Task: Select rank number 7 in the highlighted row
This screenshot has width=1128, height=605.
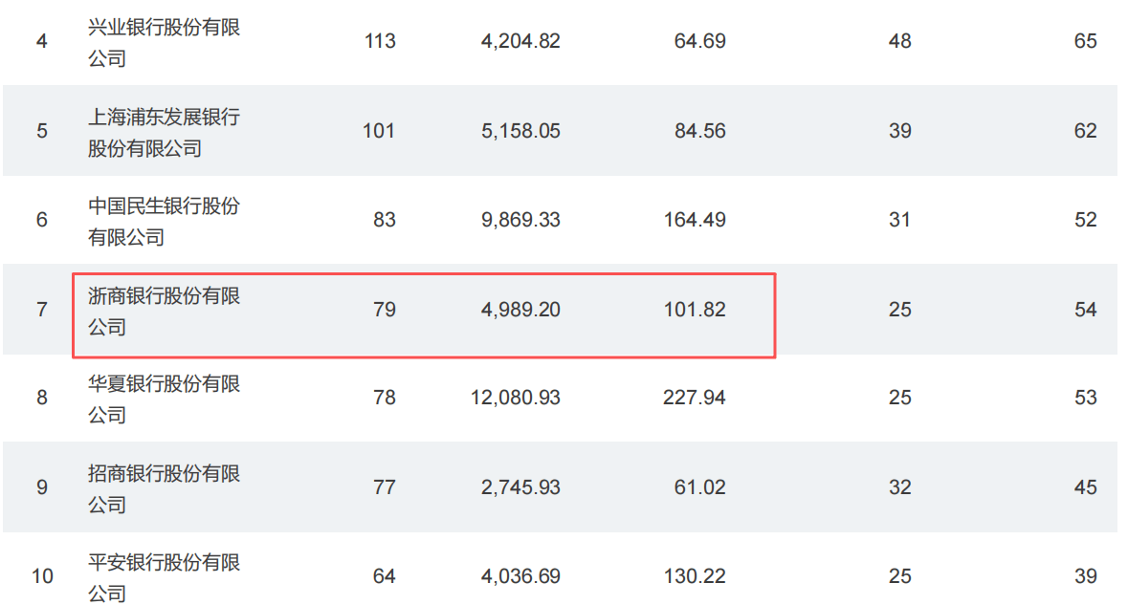Action: point(42,310)
